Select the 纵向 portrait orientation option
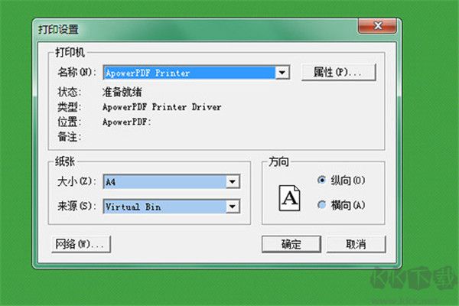The image size is (459, 306). [322, 180]
